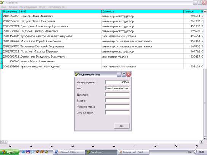Image resolution: width=207 pixels, height=155 pixels.
Task: Click the Должность input field
Action: click(117, 94)
